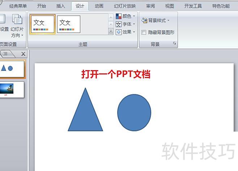Image resolution: width=238 pixels, height=171 pixels.
Task: Open the 经典菜单 tab
Action: [x=18, y=6]
